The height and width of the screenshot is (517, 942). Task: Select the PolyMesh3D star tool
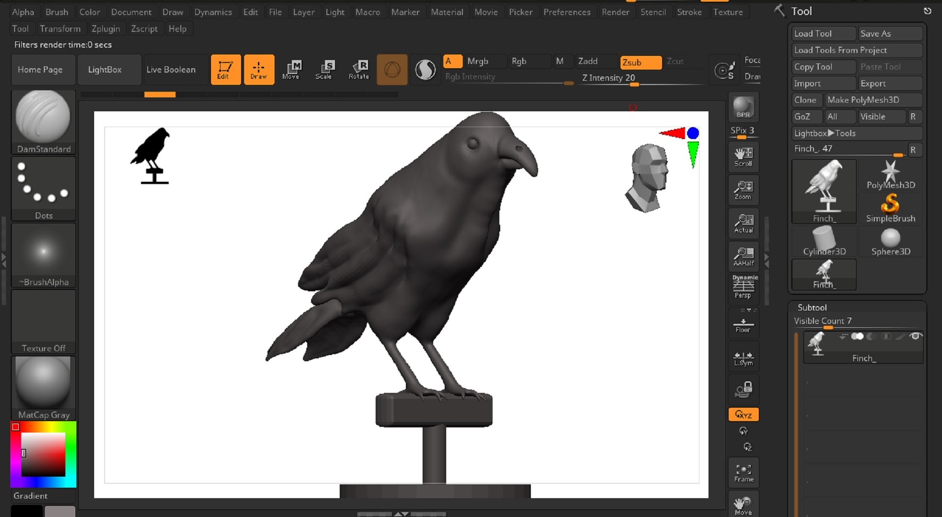890,175
